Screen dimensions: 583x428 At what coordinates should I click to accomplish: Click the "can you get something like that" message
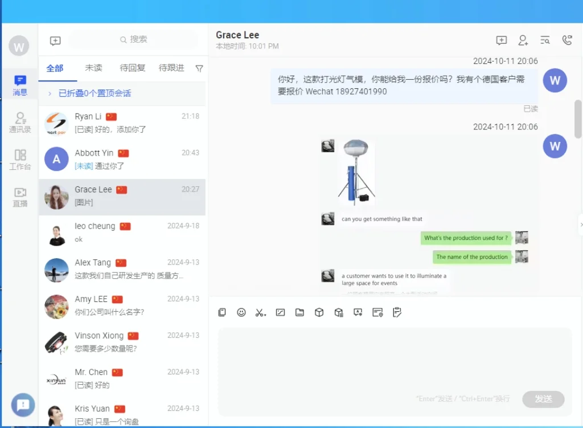pyautogui.click(x=382, y=219)
